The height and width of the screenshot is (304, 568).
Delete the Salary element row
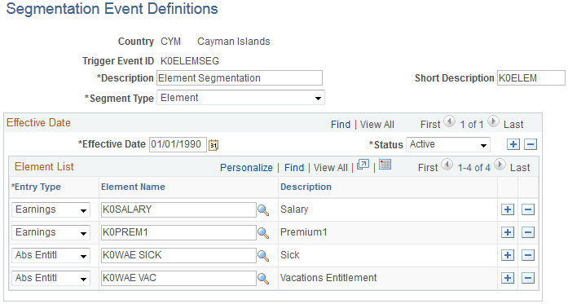coord(528,209)
